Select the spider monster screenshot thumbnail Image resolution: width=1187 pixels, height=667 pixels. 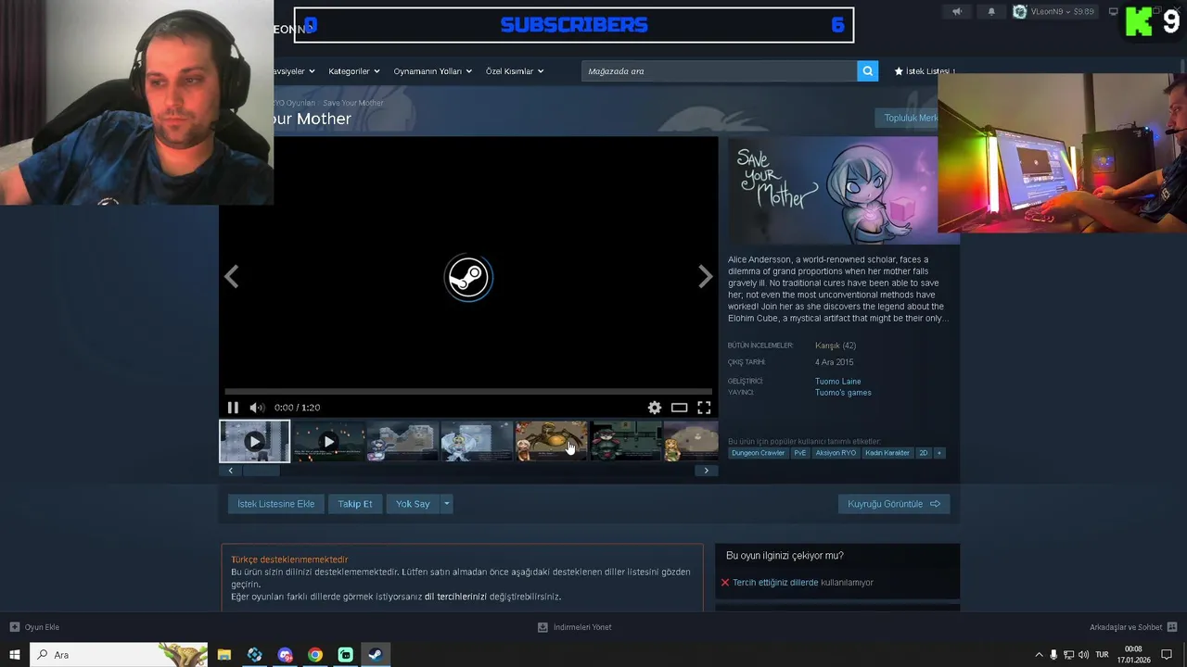point(551,442)
